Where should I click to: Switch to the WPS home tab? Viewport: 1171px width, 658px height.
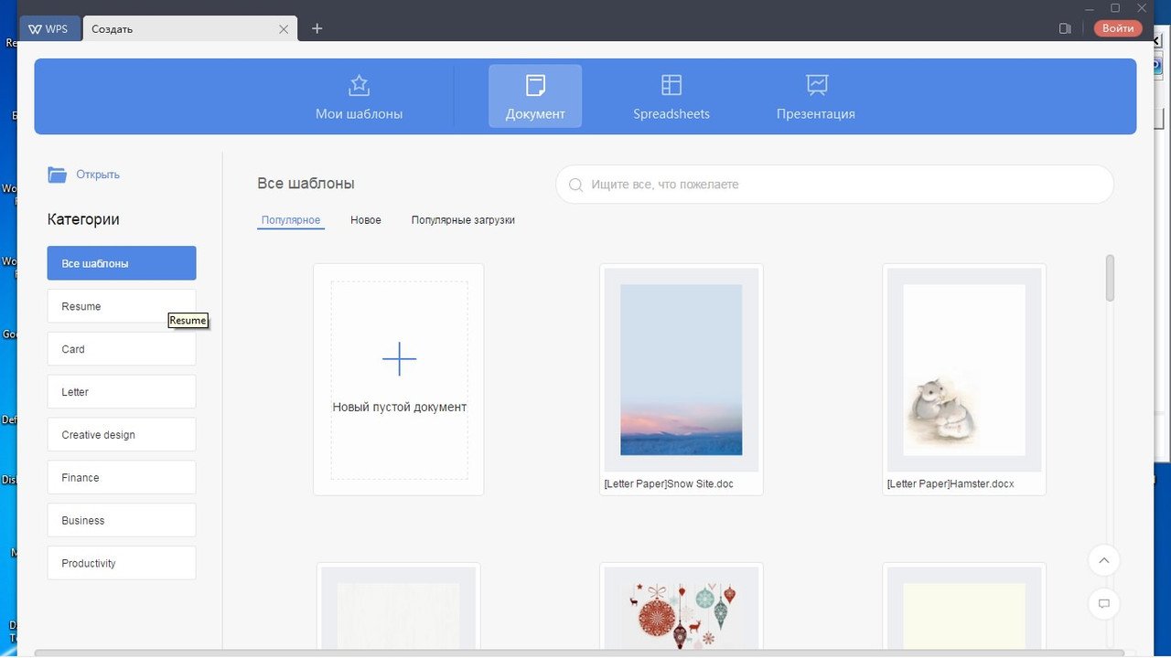point(49,28)
